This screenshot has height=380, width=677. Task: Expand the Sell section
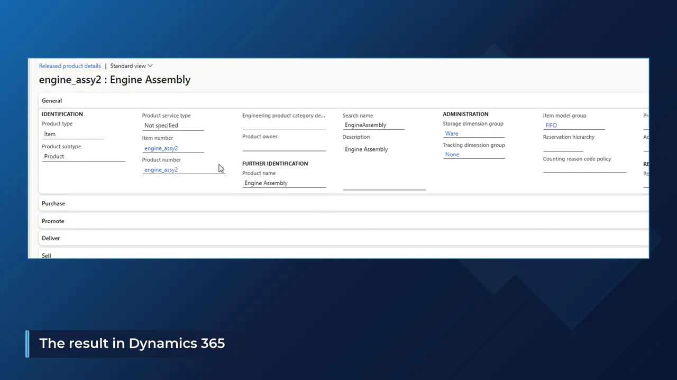[x=344, y=254]
